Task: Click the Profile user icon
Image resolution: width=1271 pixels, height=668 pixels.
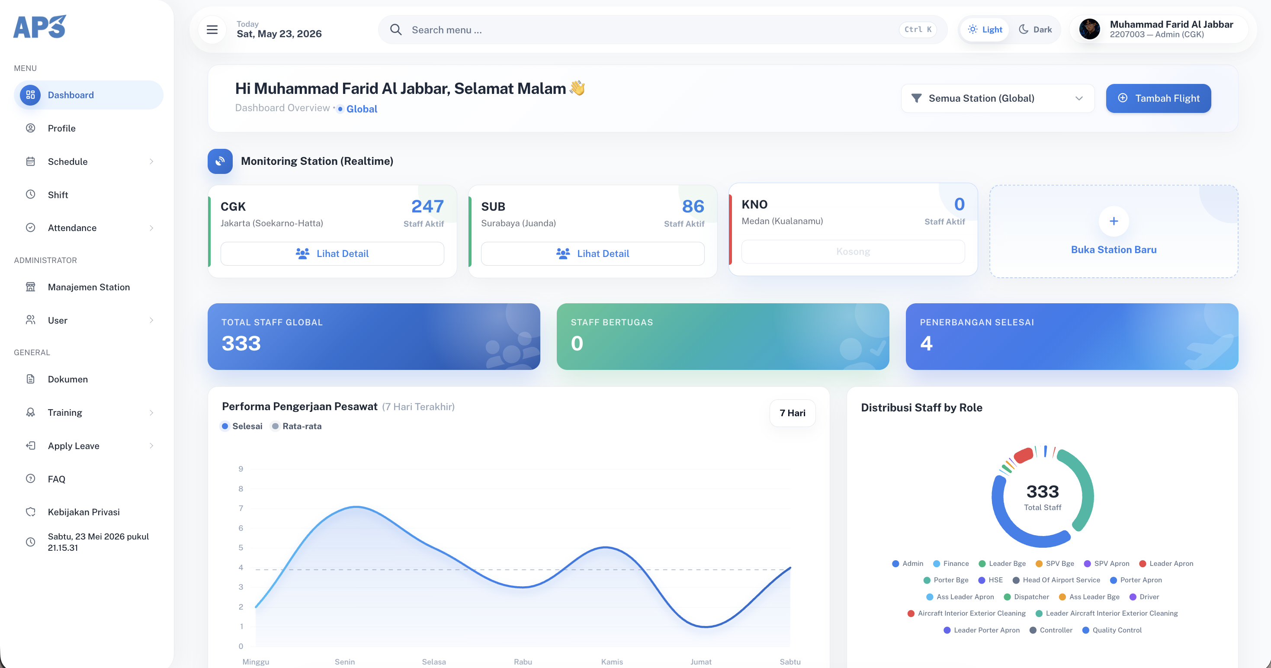Action: (31, 128)
